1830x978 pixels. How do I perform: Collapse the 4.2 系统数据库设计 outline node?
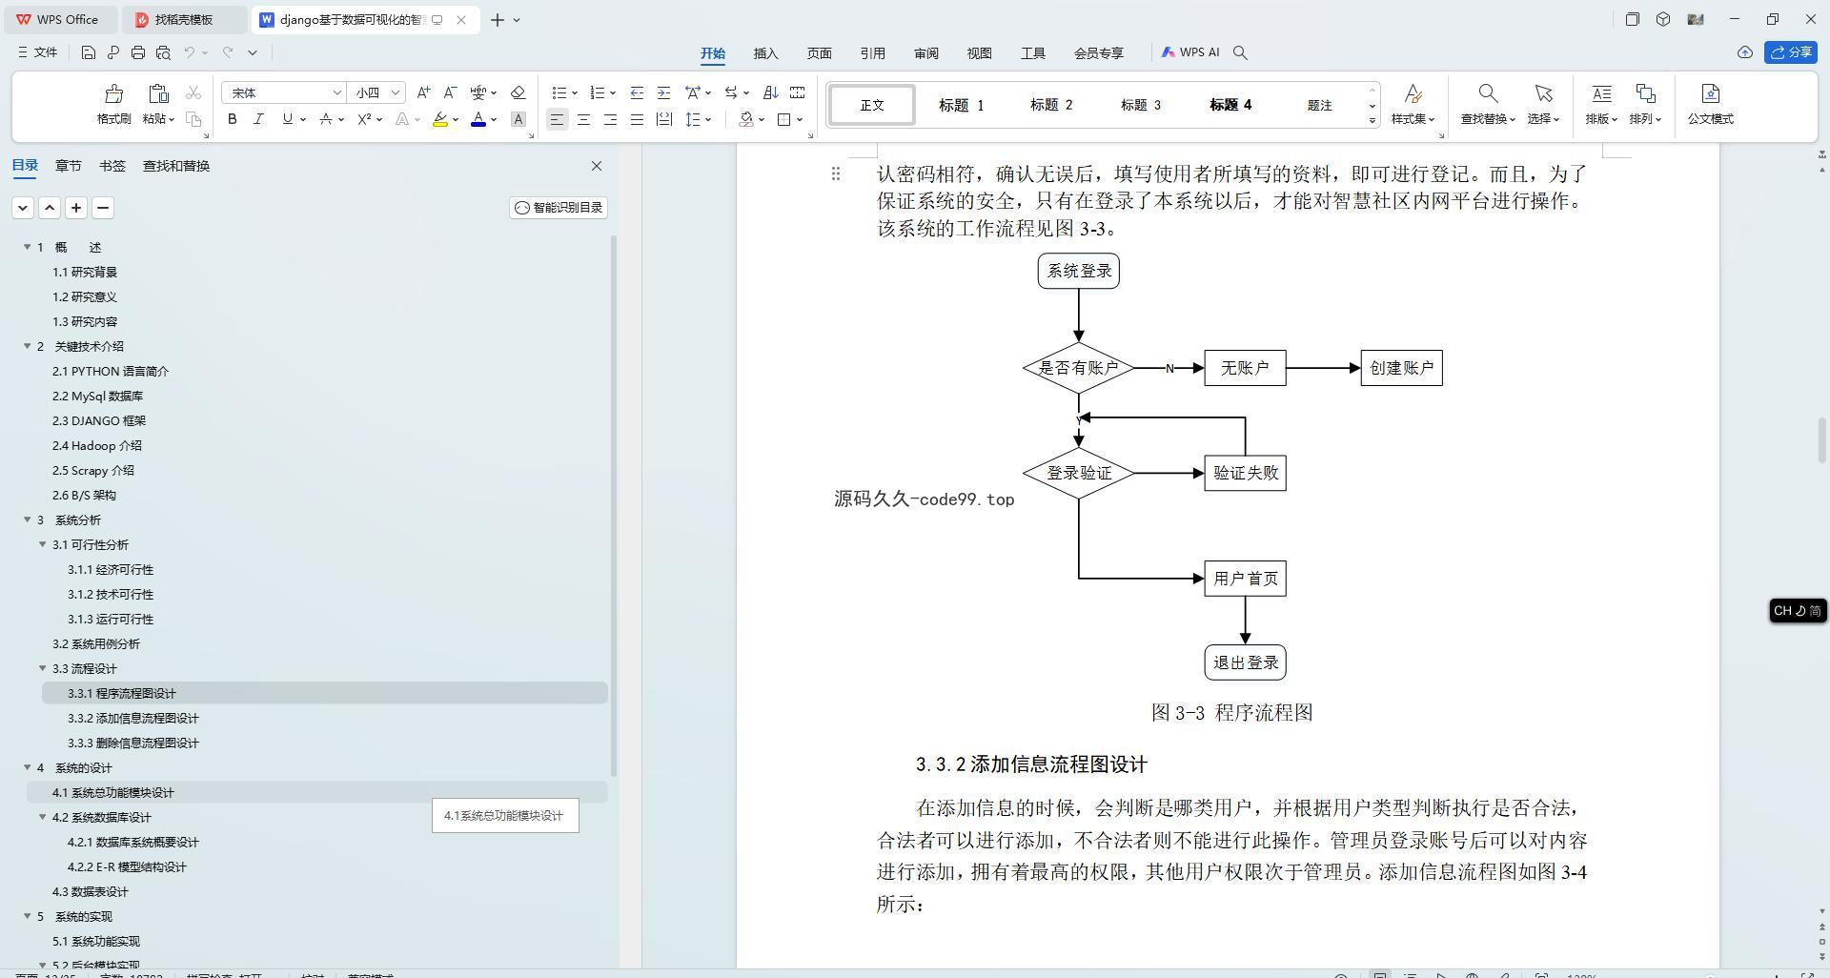point(43,817)
